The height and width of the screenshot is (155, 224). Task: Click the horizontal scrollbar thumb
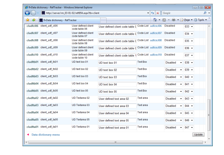click(115, 142)
